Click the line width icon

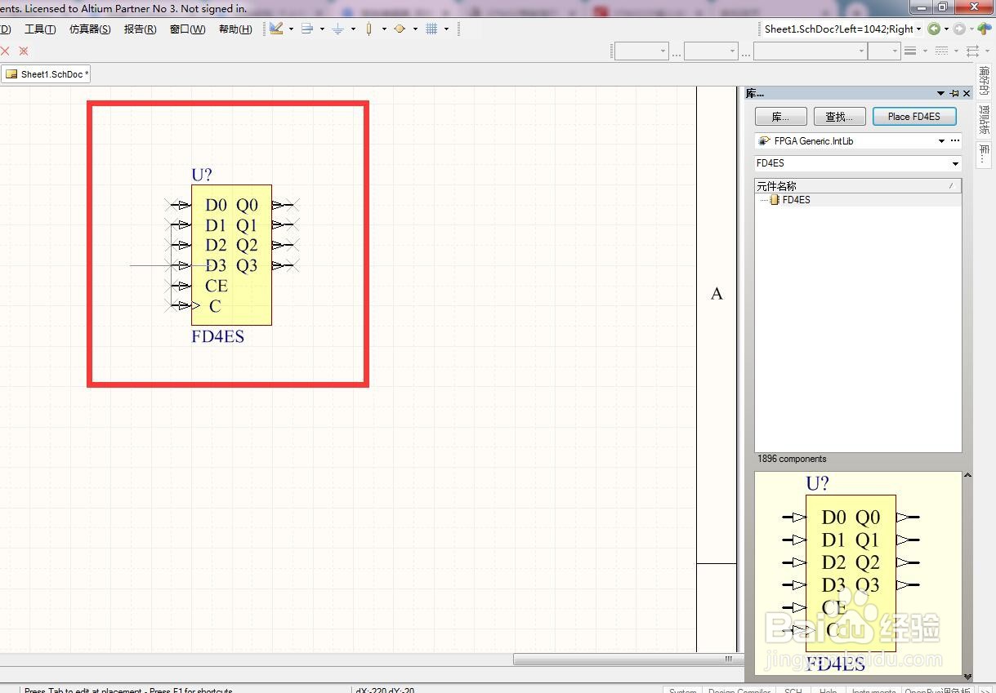[x=910, y=51]
